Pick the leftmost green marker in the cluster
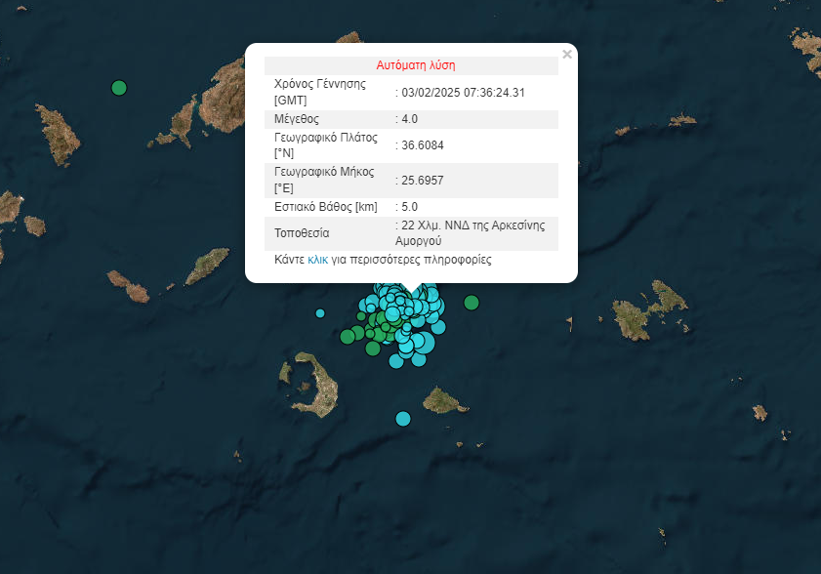 pyautogui.click(x=348, y=337)
